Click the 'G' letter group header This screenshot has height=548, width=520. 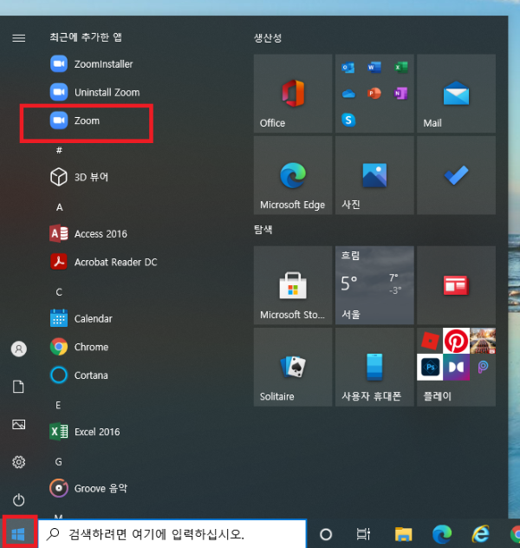(x=59, y=462)
